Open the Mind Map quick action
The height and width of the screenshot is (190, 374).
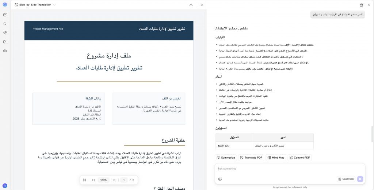click(276, 158)
